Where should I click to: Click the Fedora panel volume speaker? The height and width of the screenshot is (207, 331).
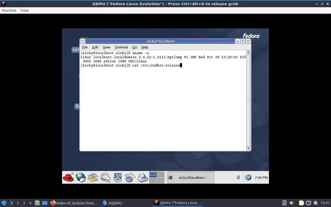[238, 178]
